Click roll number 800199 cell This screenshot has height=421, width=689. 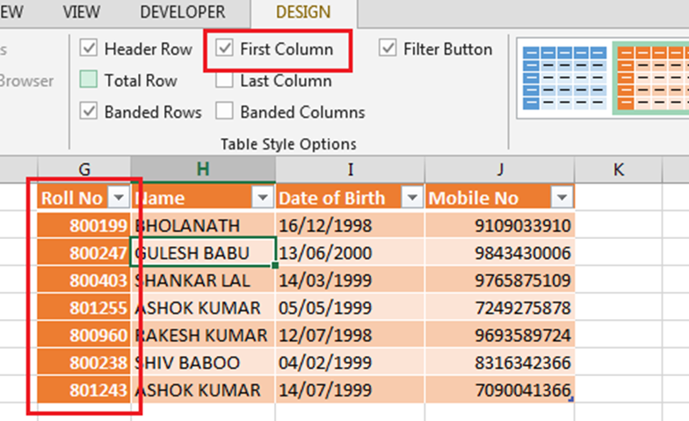point(84,226)
